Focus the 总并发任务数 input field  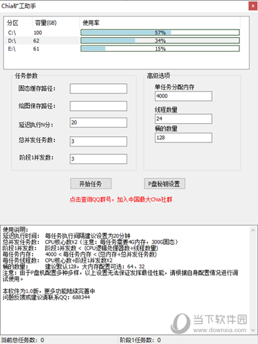[x=98, y=141]
